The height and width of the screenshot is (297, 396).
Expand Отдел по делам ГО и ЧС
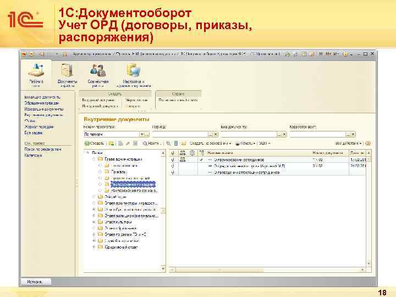94,234
